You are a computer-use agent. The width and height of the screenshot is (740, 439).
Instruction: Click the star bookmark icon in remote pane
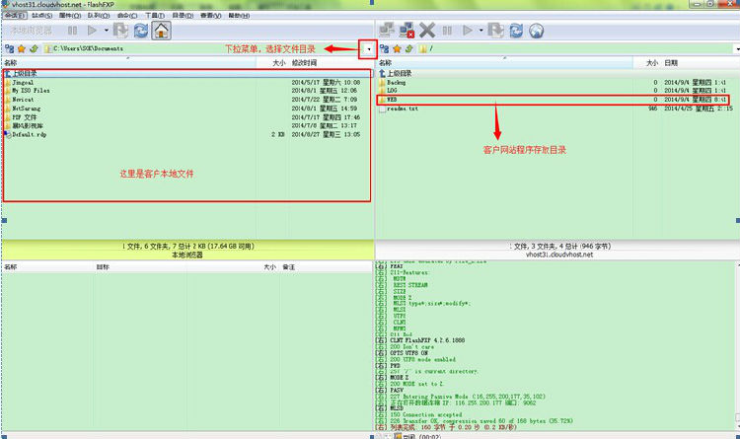click(x=396, y=47)
